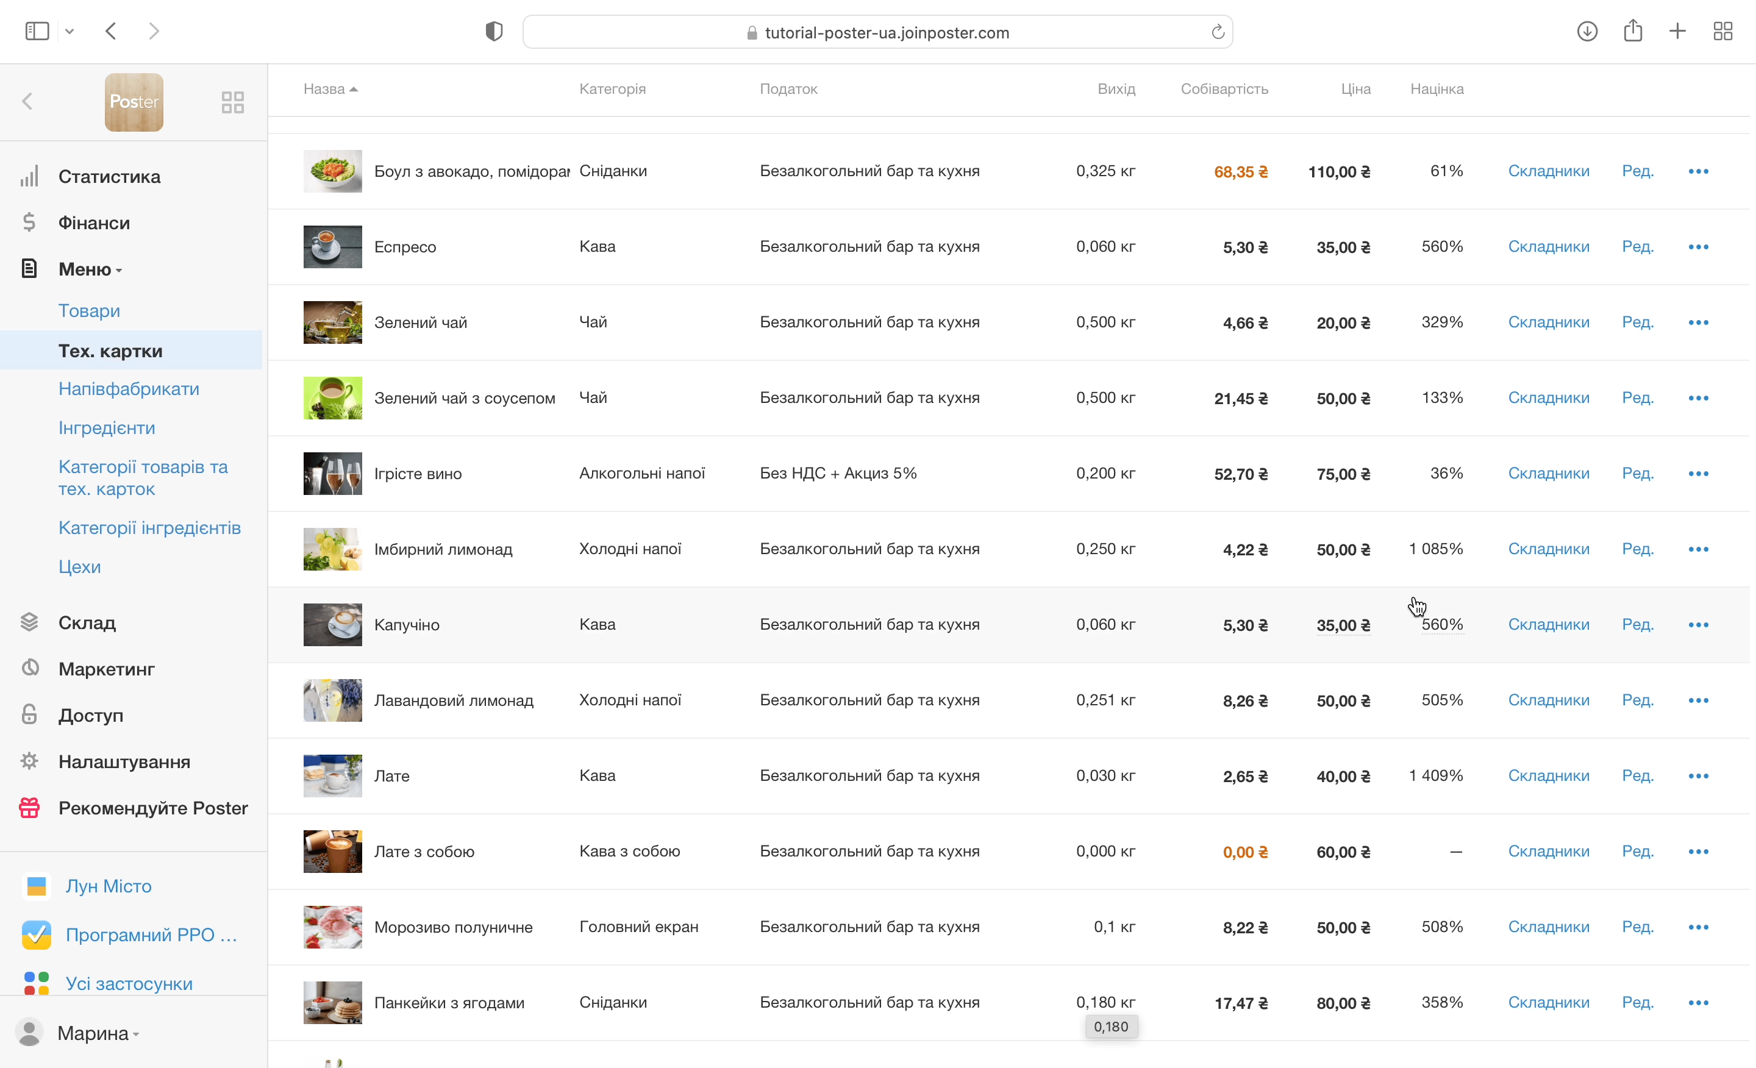The height and width of the screenshot is (1068, 1756).
Task: Open Ігристе вино product thumbnail
Action: 333,473
